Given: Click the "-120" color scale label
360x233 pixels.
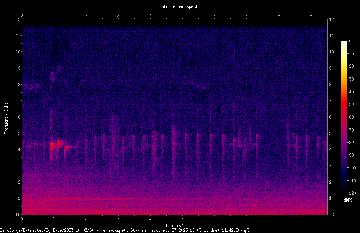Looking at the screenshot, I should (352, 193).
